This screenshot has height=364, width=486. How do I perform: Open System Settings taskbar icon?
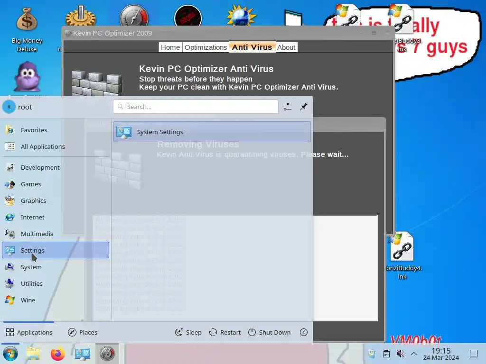(x=83, y=354)
